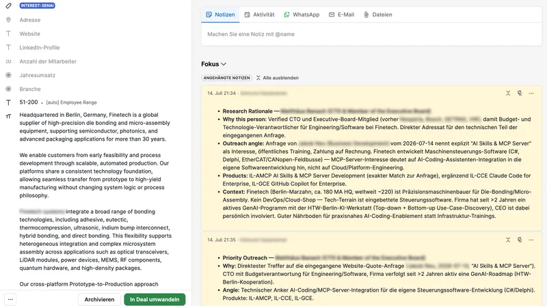Click In Deal umwandeln button

[155, 299]
